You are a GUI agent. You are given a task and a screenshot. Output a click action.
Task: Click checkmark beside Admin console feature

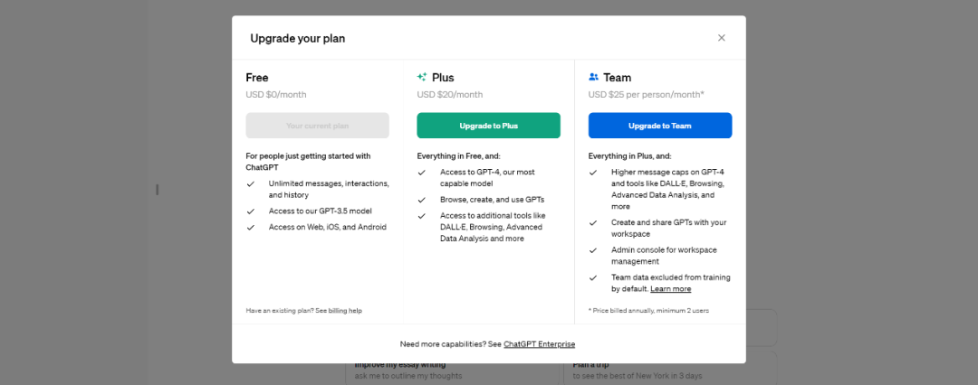[x=593, y=249]
